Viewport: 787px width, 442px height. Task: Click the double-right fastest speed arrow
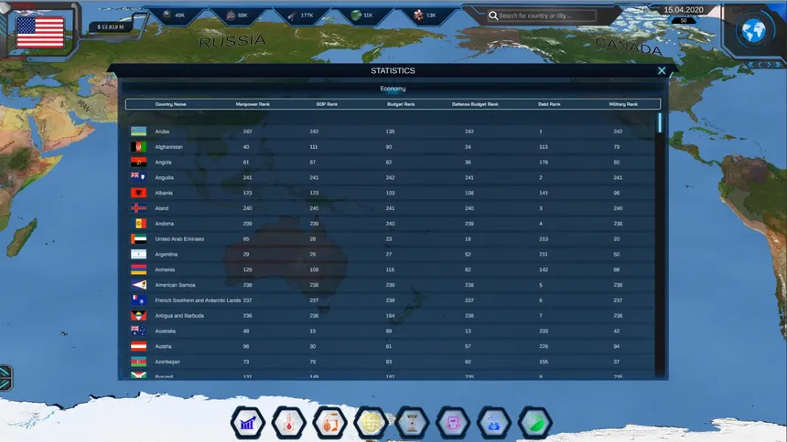[778, 65]
